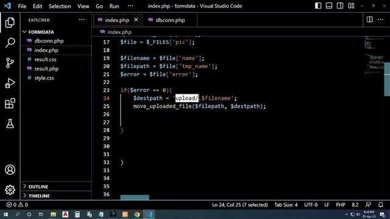Close the index.php tab
The width and height of the screenshot is (390, 219).
point(136,19)
